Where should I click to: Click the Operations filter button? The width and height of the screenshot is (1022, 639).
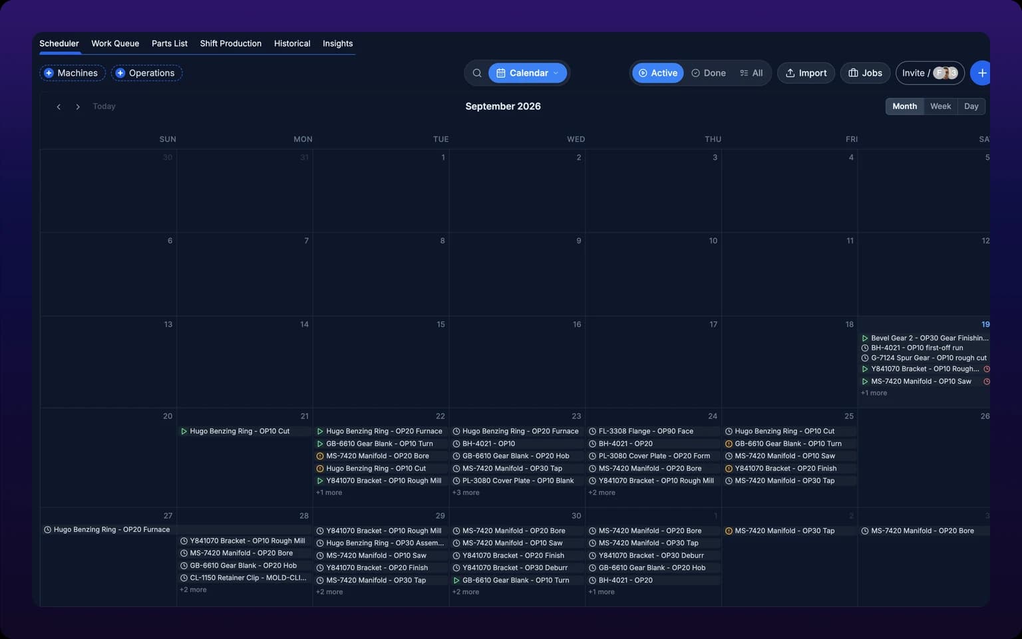pyautogui.click(x=146, y=73)
